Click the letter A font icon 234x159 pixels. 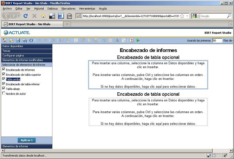pyautogui.click(x=117, y=40)
